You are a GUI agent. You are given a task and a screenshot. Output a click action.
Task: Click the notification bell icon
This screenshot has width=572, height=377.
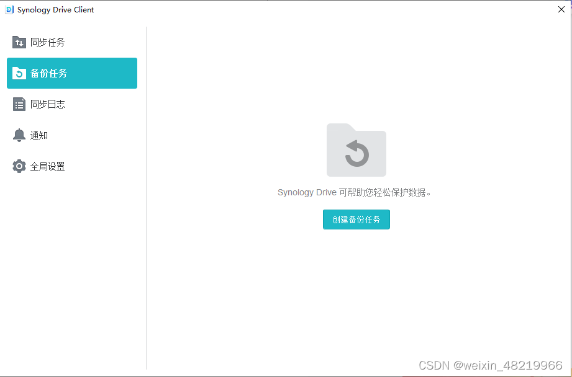(19, 135)
